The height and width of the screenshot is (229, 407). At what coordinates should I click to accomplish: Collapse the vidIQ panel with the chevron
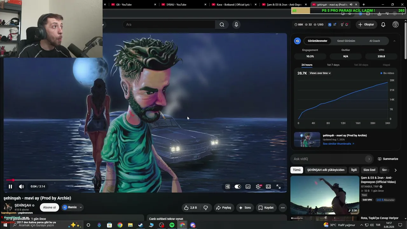[x=394, y=41]
